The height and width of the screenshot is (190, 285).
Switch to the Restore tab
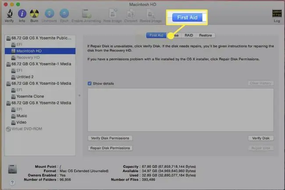point(205,35)
